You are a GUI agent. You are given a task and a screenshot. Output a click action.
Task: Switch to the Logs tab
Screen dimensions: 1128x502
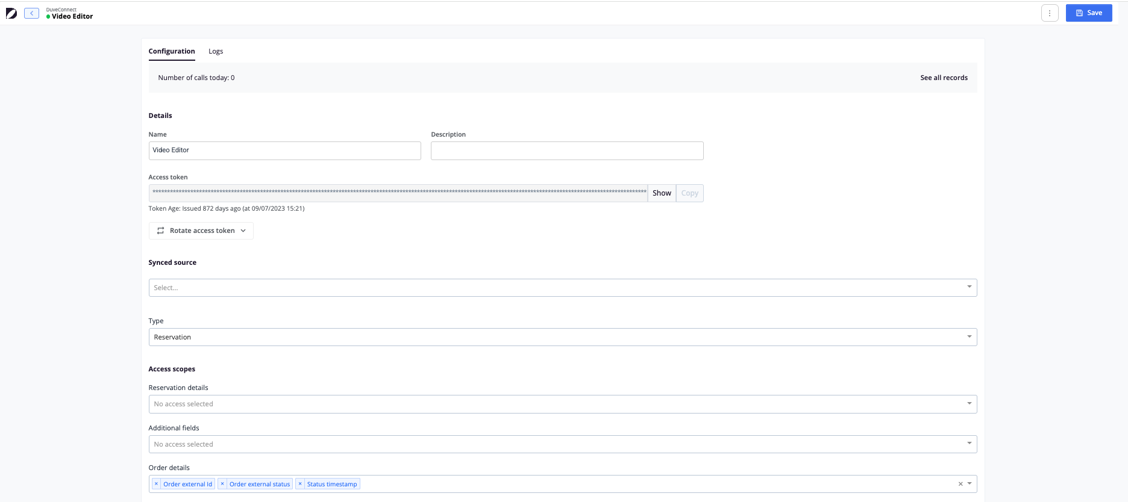pos(216,51)
